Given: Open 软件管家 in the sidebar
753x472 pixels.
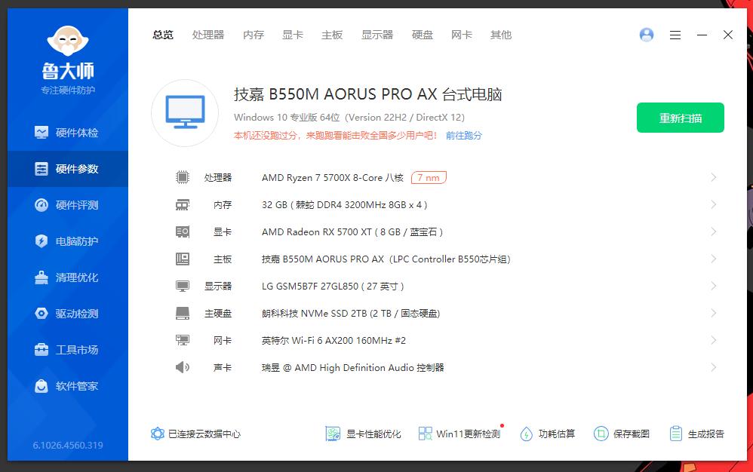Looking at the screenshot, I should click(68, 386).
